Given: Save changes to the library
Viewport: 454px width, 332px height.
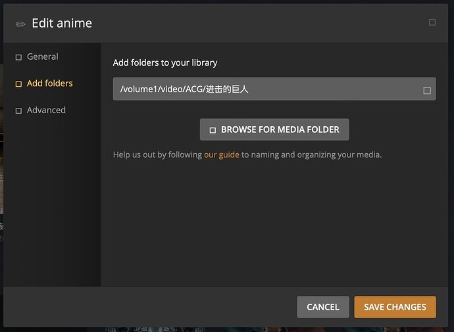Looking at the screenshot, I should (x=395, y=307).
